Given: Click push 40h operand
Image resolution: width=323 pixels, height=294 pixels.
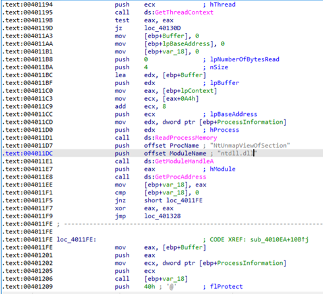Looking at the screenshot, I should point(150,287).
